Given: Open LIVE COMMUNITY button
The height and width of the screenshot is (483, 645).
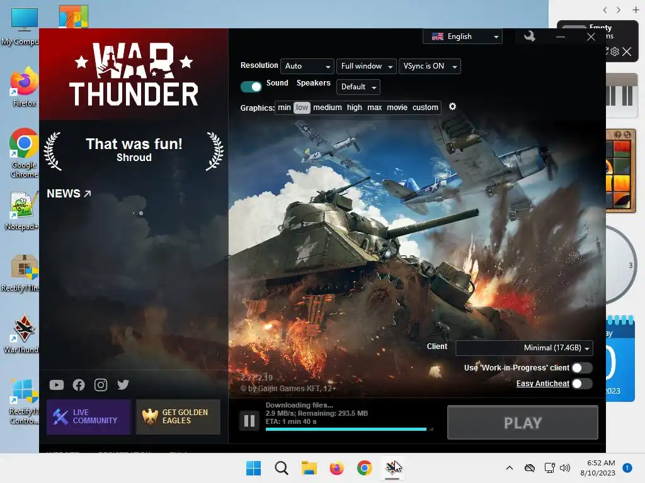Looking at the screenshot, I should [89, 417].
